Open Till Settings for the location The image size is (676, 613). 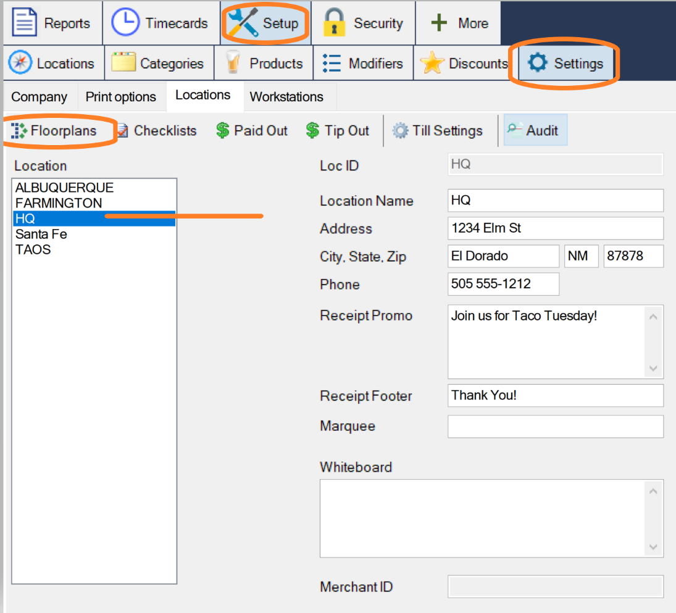[x=438, y=131]
